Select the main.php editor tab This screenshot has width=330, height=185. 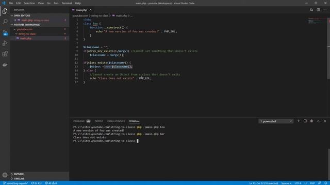81,10
